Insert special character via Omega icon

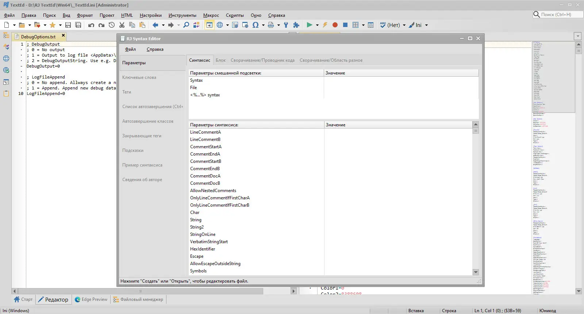pos(255,25)
